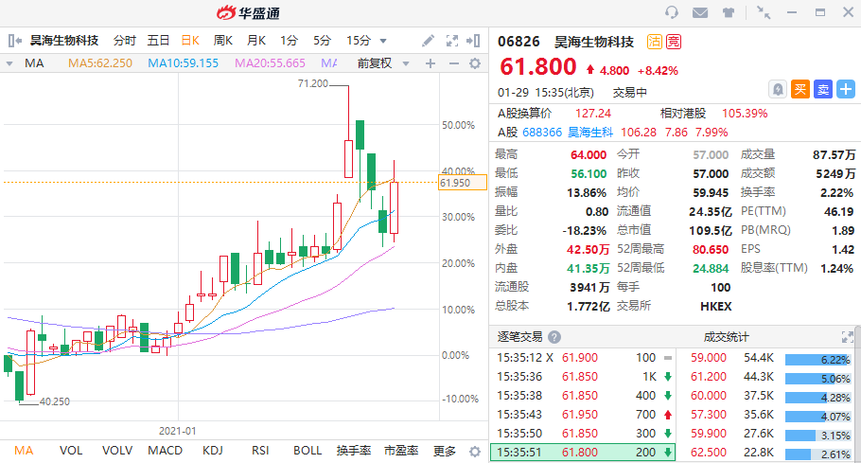Switch to 成交统计 tab
861x463 pixels.
pos(726,337)
